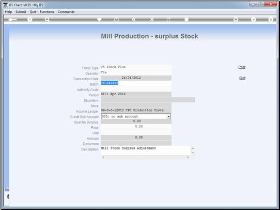
Task: Click the key icon in the toolbar
Action: click(x=12, y=20)
